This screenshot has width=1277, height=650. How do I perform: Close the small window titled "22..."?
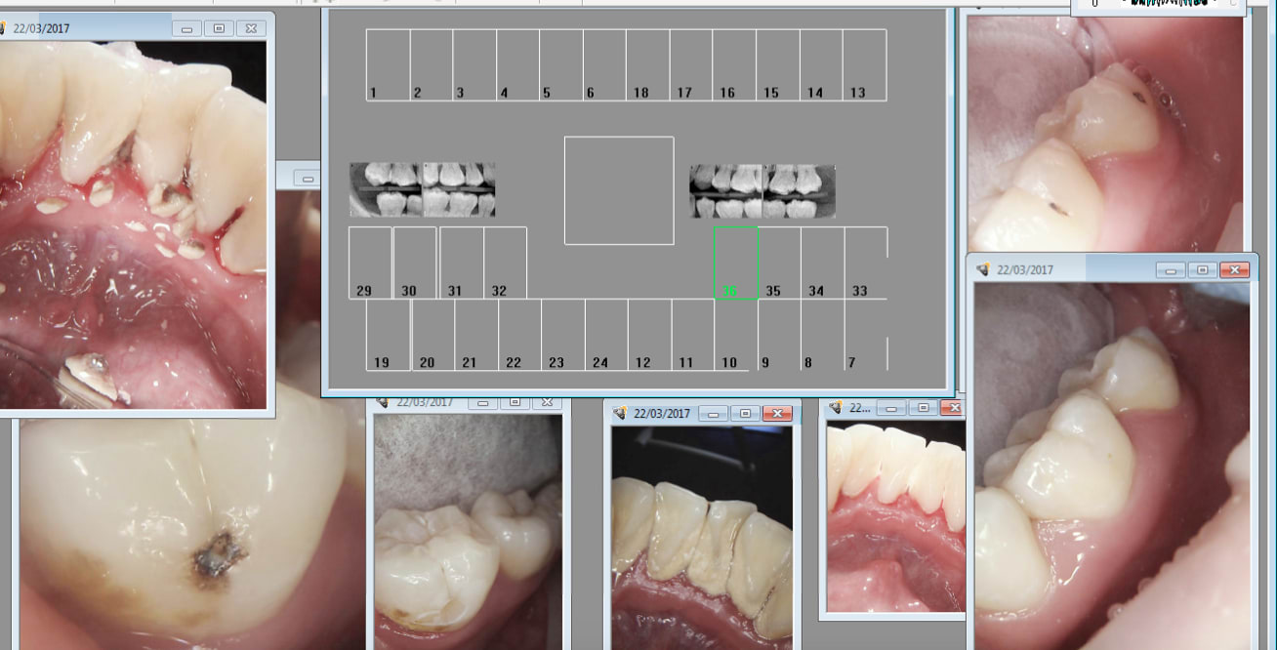click(953, 408)
